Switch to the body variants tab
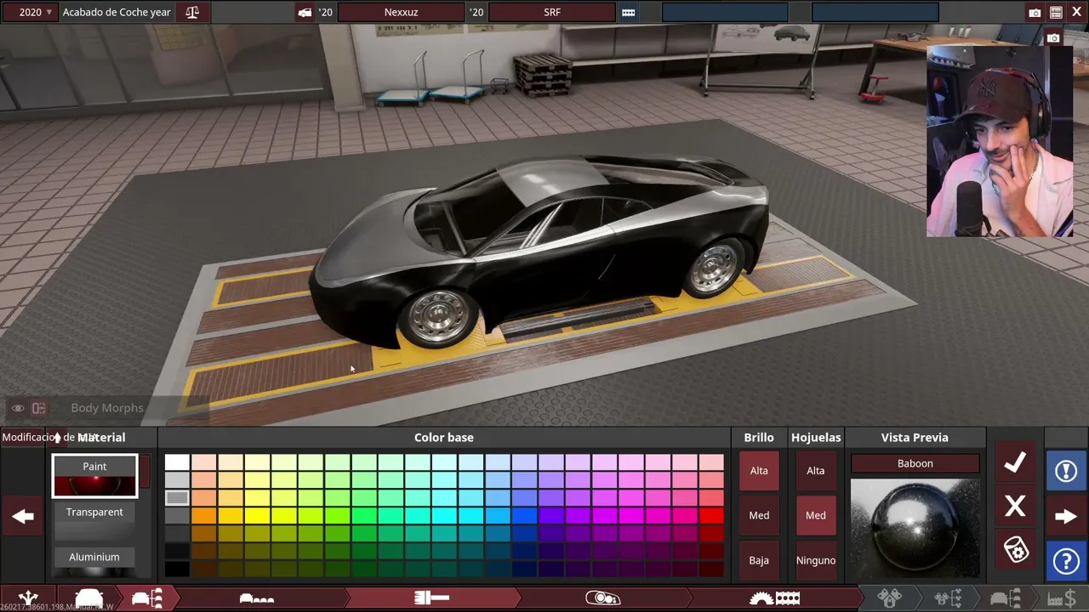This screenshot has height=612, width=1089. coord(257,598)
